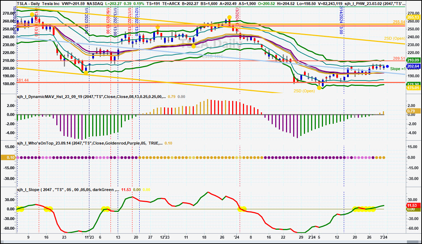
Task: Select the green 210.09 price axis marker
Action: (x=413, y=60)
